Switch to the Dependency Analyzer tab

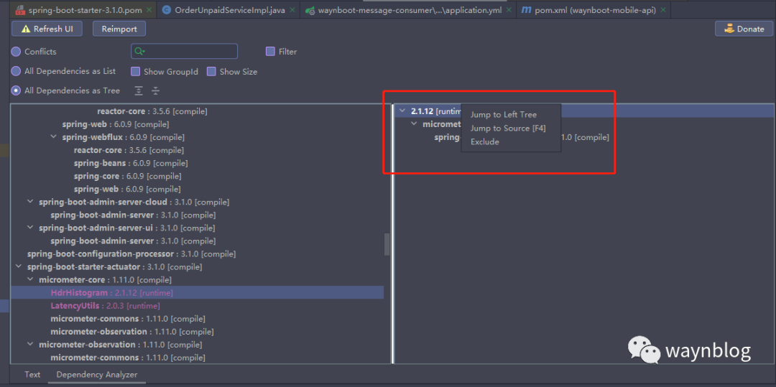point(97,375)
